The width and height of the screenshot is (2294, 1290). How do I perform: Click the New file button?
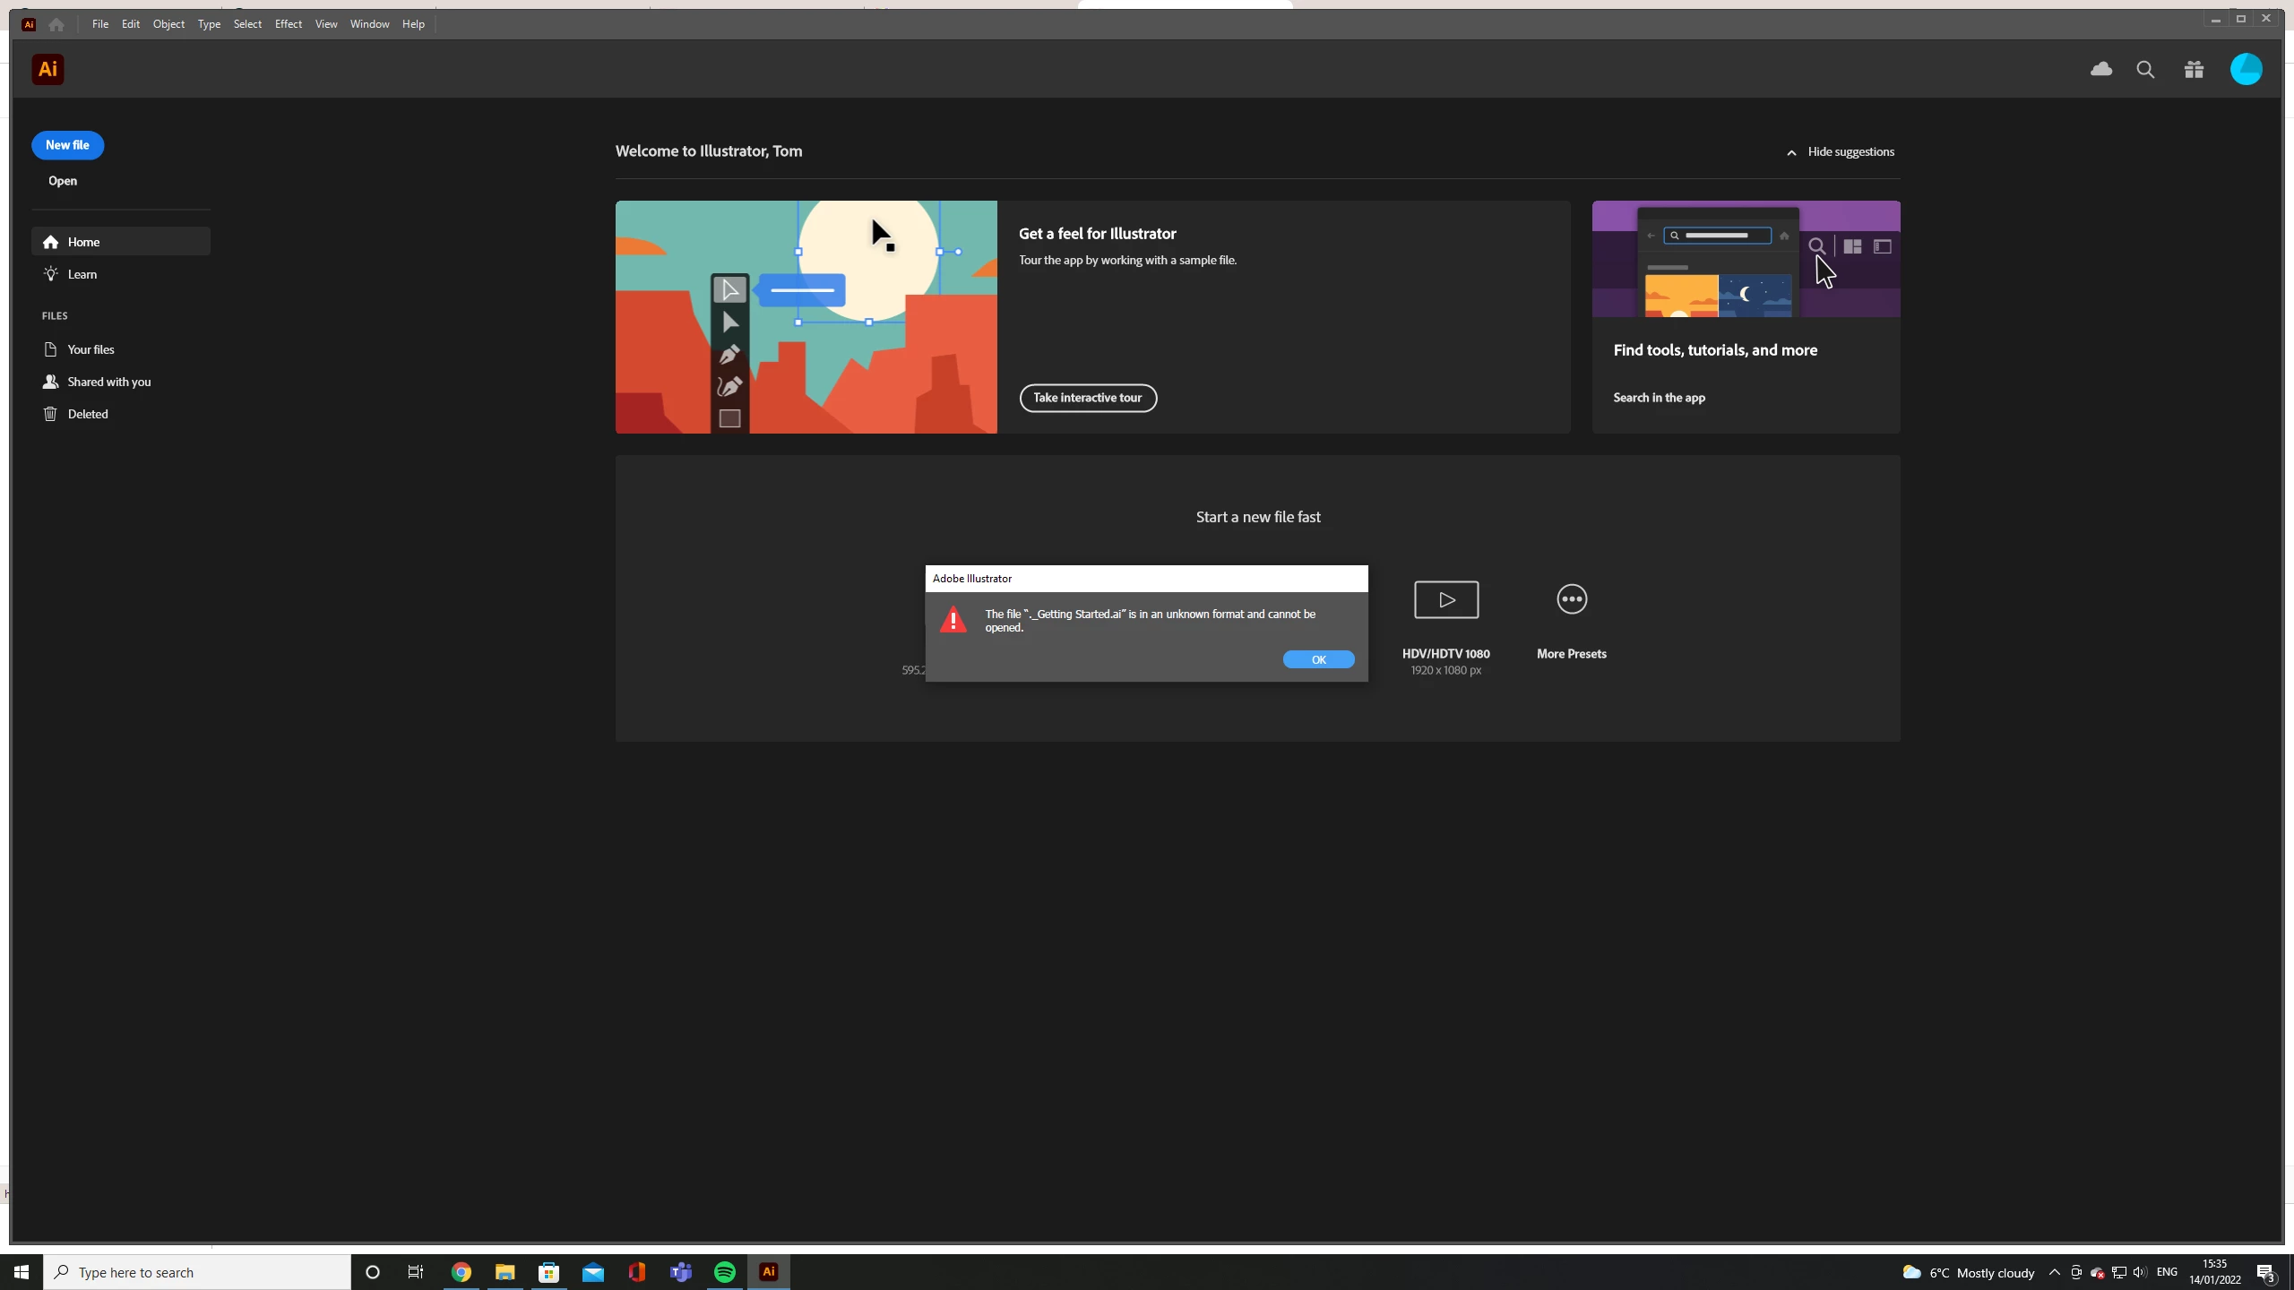click(x=67, y=145)
